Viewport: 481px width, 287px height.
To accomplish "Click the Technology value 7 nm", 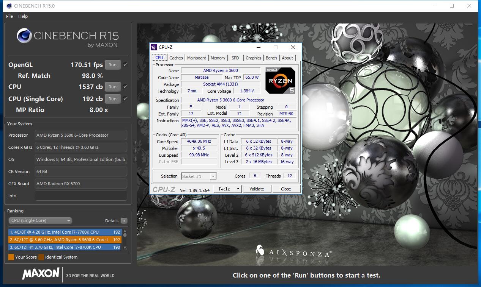I will (192, 91).
